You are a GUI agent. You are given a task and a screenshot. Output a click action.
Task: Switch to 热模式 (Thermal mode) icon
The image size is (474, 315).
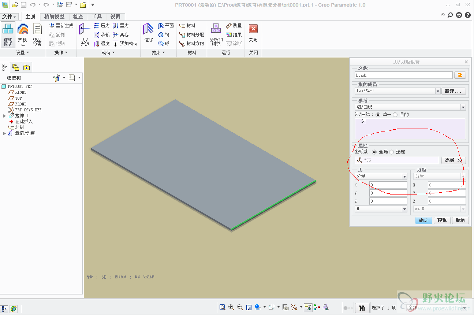pyautogui.click(x=23, y=34)
